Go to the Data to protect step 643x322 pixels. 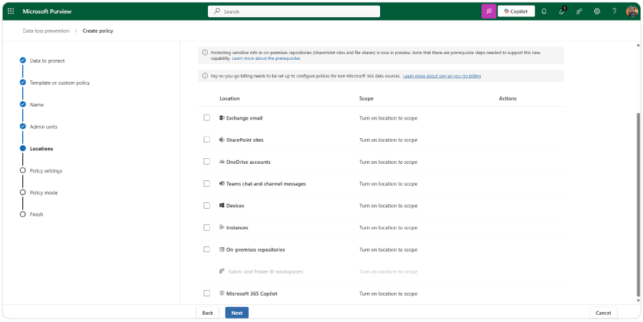[47, 61]
